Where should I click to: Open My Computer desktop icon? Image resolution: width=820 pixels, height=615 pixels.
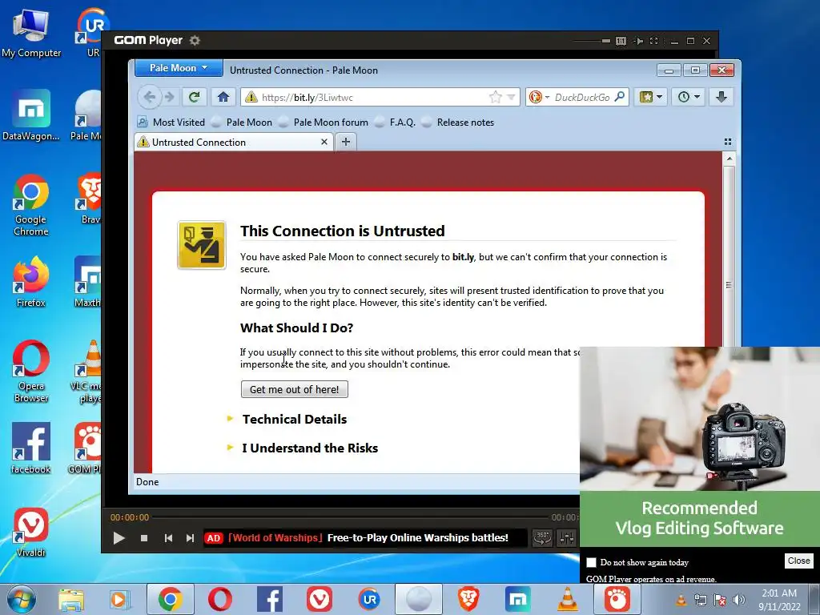coord(31,33)
